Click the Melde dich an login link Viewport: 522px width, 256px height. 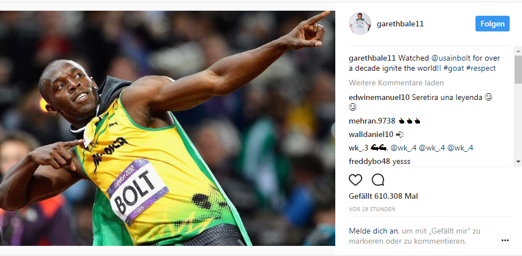tap(373, 231)
